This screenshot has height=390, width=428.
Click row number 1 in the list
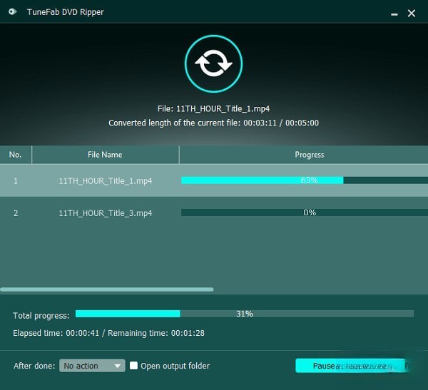pyautogui.click(x=16, y=181)
